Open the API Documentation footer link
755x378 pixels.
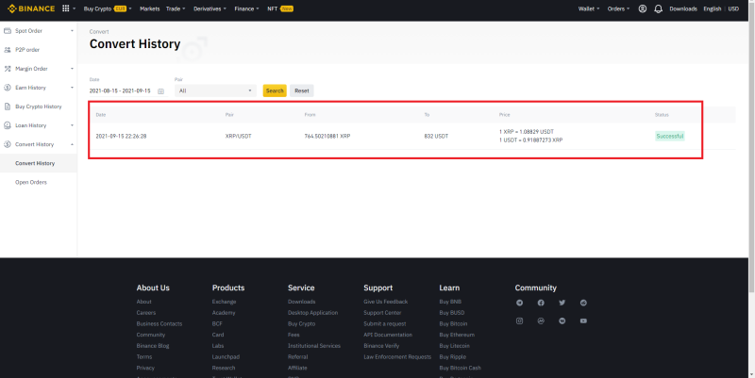tap(388, 335)
